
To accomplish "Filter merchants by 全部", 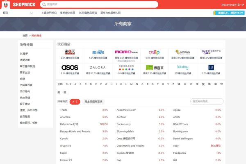I will pyautogui.click(x=60, y=84).
